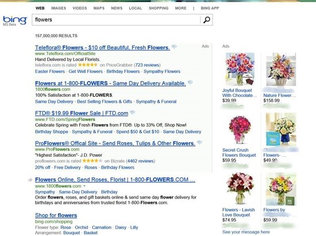
Task: Click the Bing logo
Action: [15, 20]
